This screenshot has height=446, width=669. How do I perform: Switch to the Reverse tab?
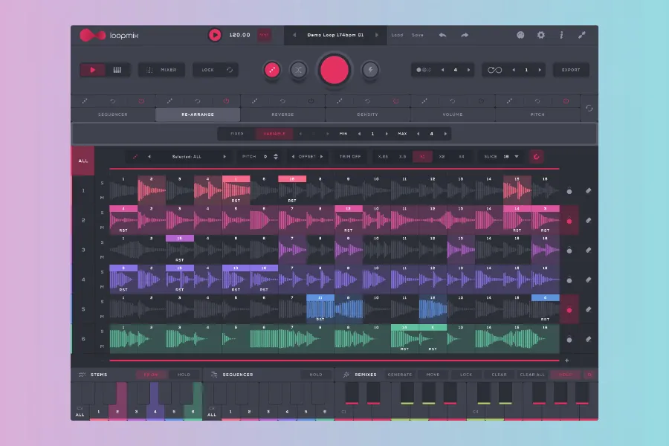click(x=282, y=114)
